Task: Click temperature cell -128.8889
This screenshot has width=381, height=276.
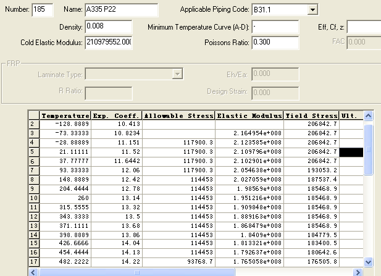Action: coord(65,124)
